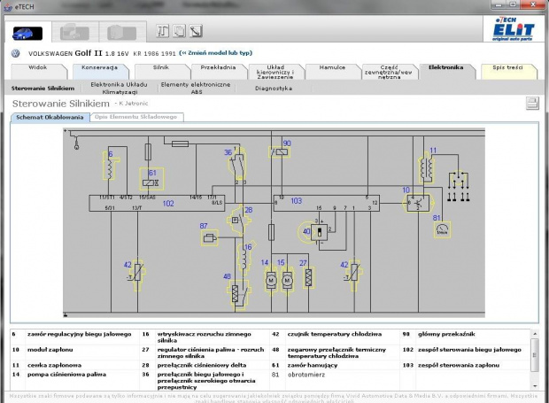
Task: Open the Układ kierowniczy i Zawieszenie tab
Action: (x=275, y=72)
